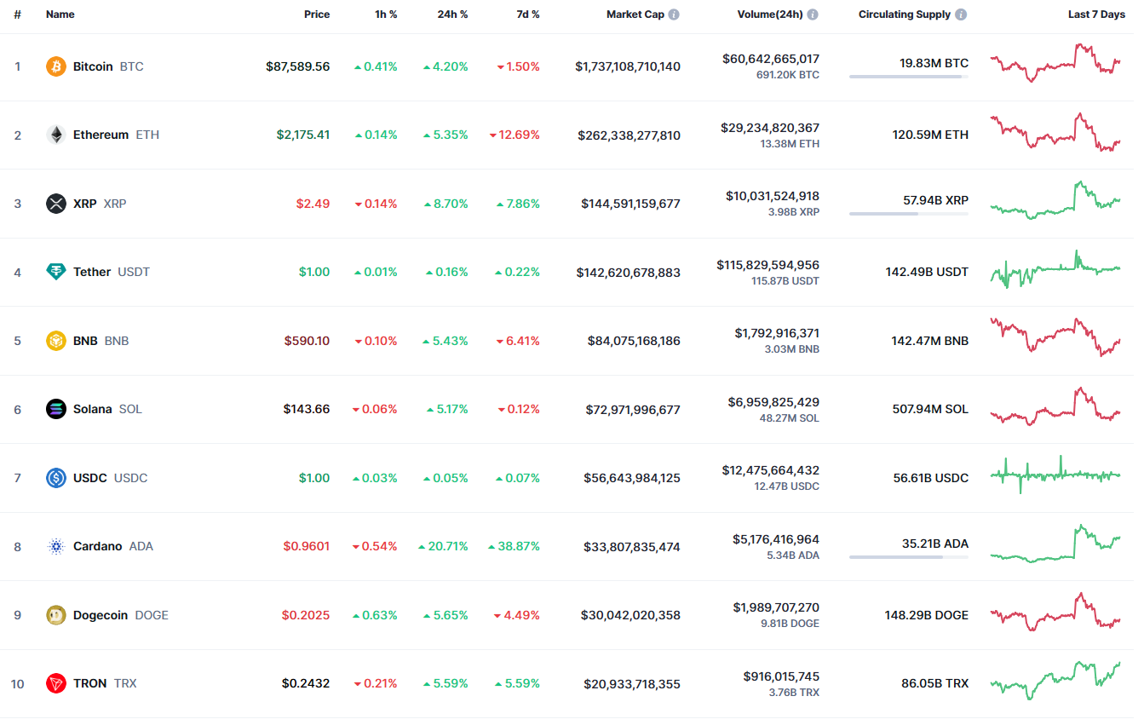Click the BNB logo icon
The width and height of the screenshot is (1144, 725).
[x=56, y=341]
